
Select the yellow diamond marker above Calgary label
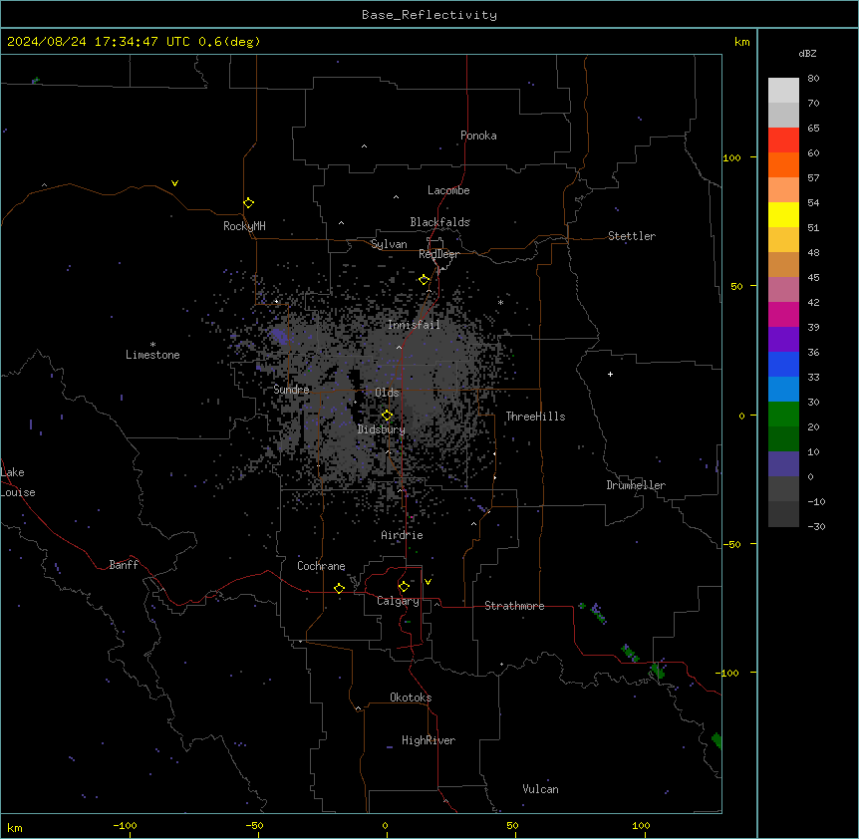coord(404,587)
